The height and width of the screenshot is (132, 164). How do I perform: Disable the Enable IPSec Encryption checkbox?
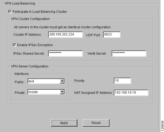(14, 45)
